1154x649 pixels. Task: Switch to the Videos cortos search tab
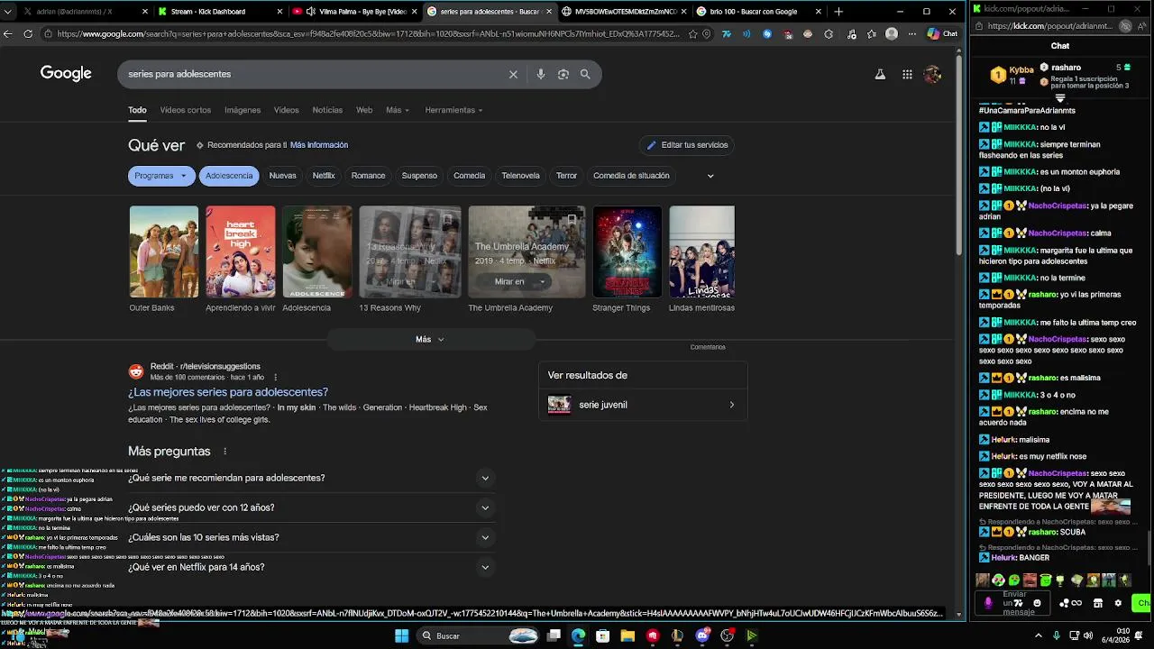(186, 110)
